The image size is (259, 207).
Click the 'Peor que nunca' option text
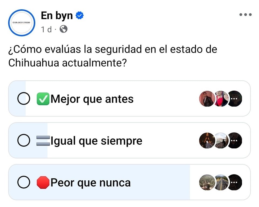91,183
